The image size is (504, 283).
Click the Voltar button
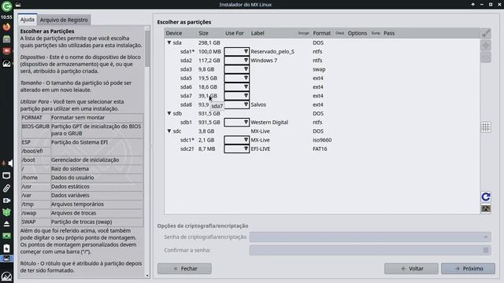click(x=411, y=269)
